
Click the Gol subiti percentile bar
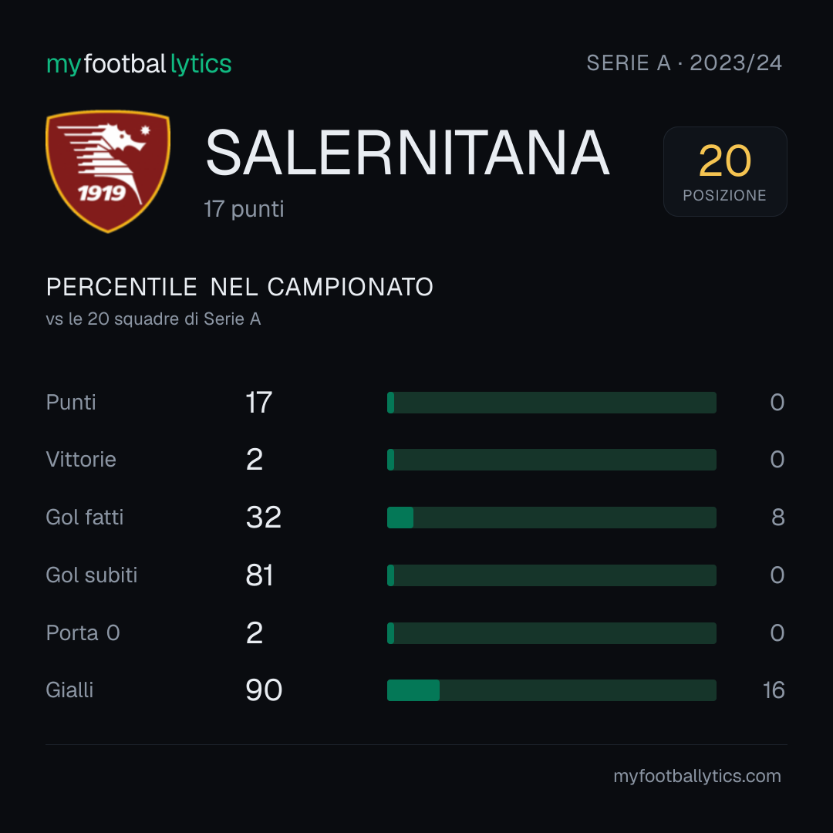point(551,575)
